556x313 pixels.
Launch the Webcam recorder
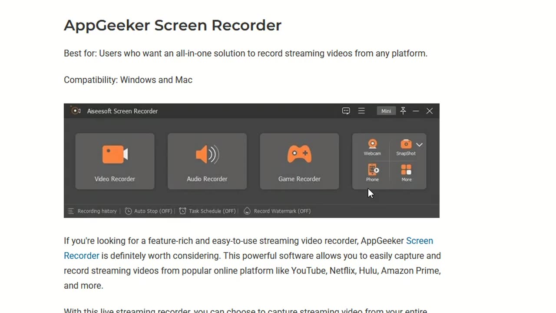372,148
